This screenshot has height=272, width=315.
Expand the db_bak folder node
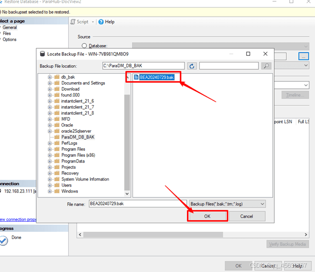pos(50,77)
